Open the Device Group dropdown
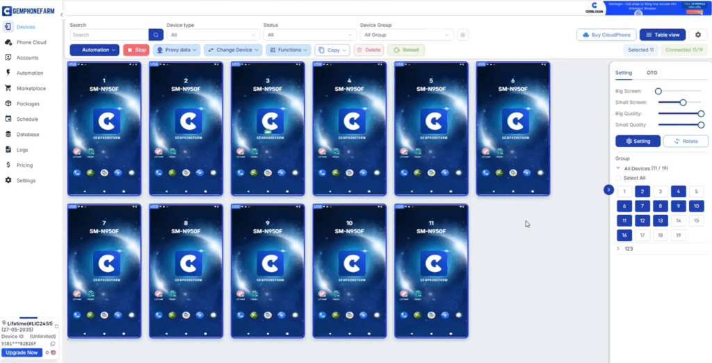Screen dimensions: 712x363 [x=407, y=35]
